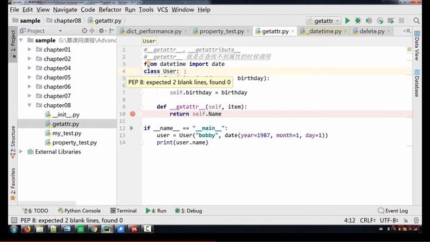Image resolution: width=430 pixels, height=242 pixels.
Task: Toggle breakpoint on line 10
Action: tap(133, 114)
